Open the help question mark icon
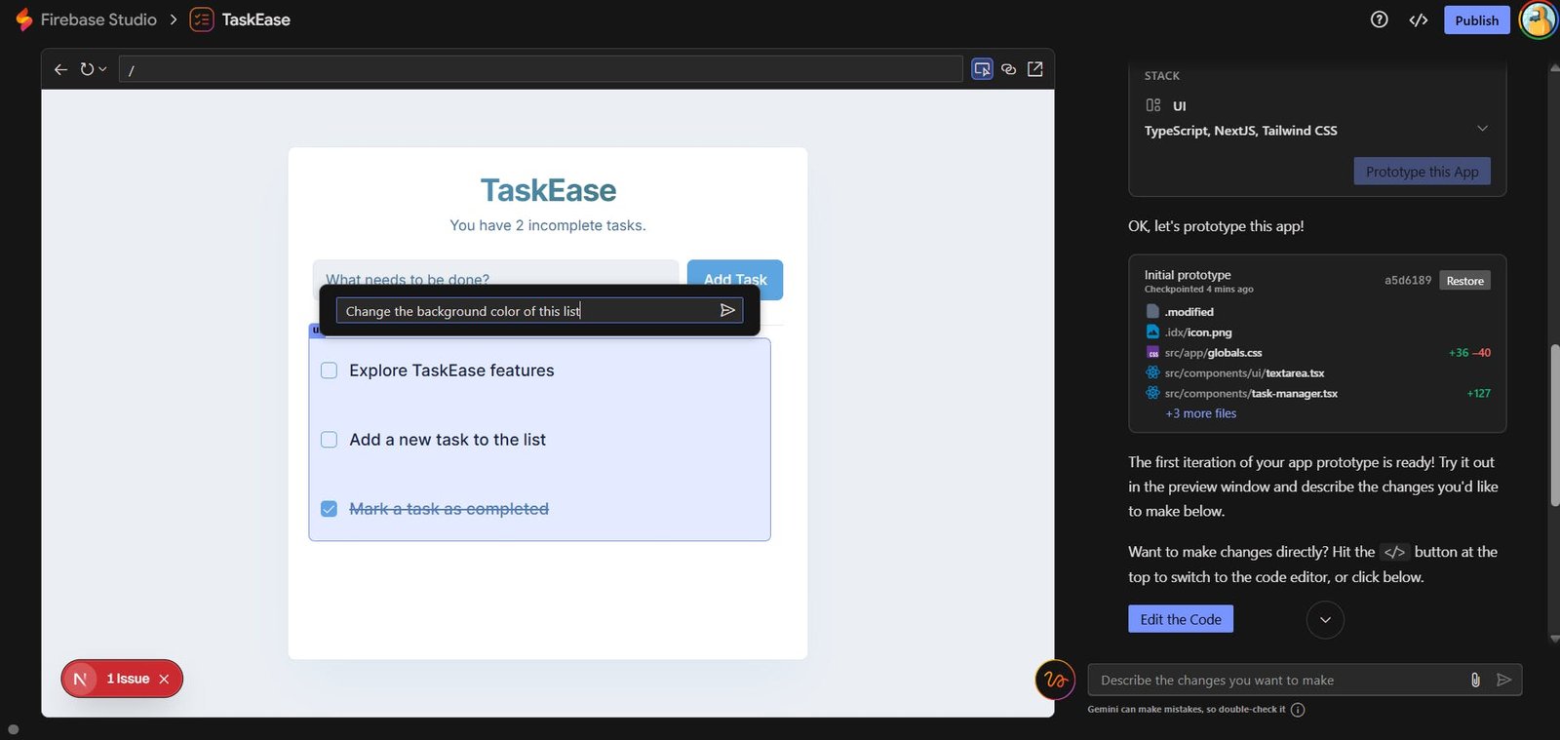This screenshot has height=740, width=1560. [1379, 19]
